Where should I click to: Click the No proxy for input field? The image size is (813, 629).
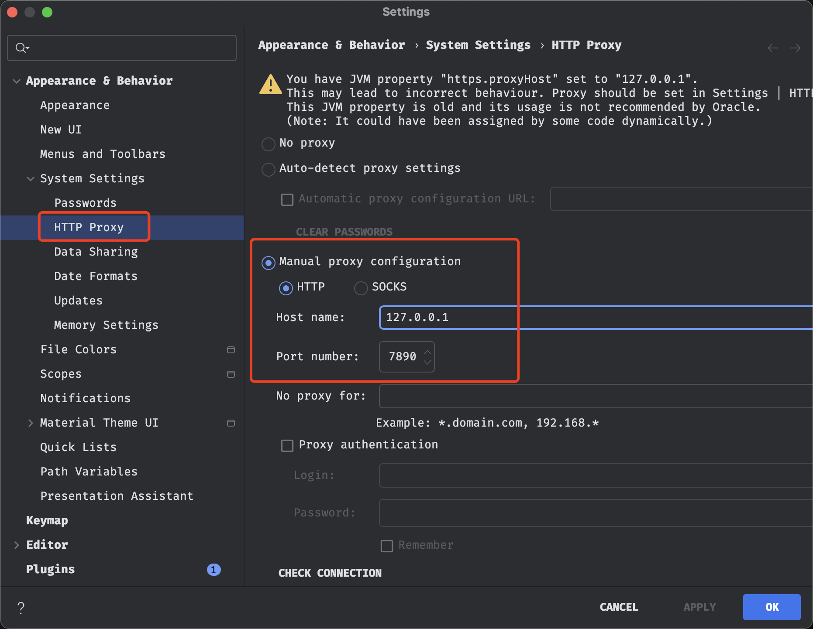pos(596,396)
